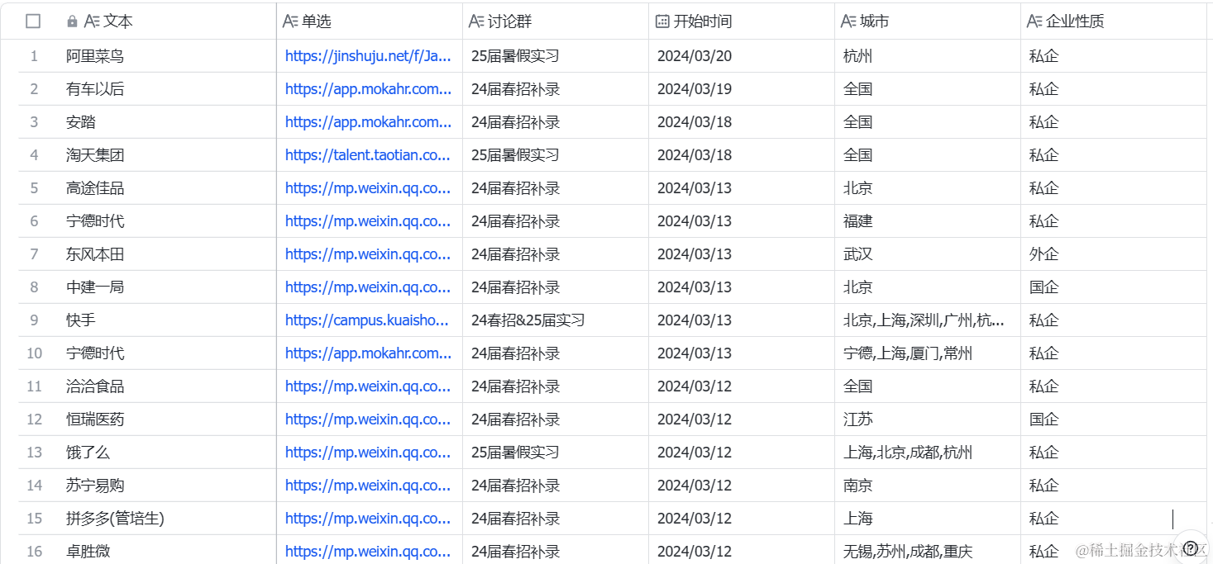Viewport: 1213px width, 564px height.
Task: Click the field-type icon beside 企业性质
Action: [1034, 21]
